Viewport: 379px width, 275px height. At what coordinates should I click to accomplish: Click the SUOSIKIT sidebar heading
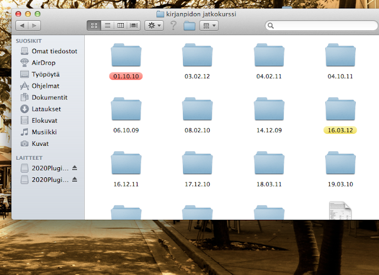[x=29, y=41]
